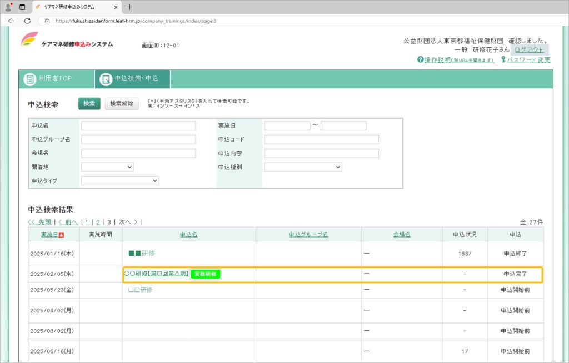Expand the 申込種別 dropdown
Viewport: 569px width, 363px height.
(x=303, y=167)
